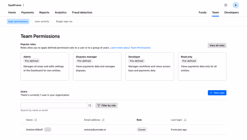
Task: Click the Last login column header label
Action: coord(176,120)
